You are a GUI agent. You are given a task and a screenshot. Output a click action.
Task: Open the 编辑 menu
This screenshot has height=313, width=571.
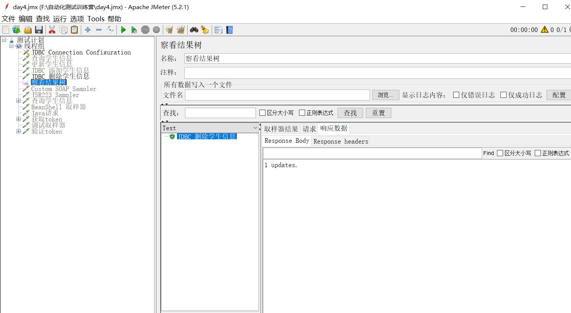tap(26, 19)
